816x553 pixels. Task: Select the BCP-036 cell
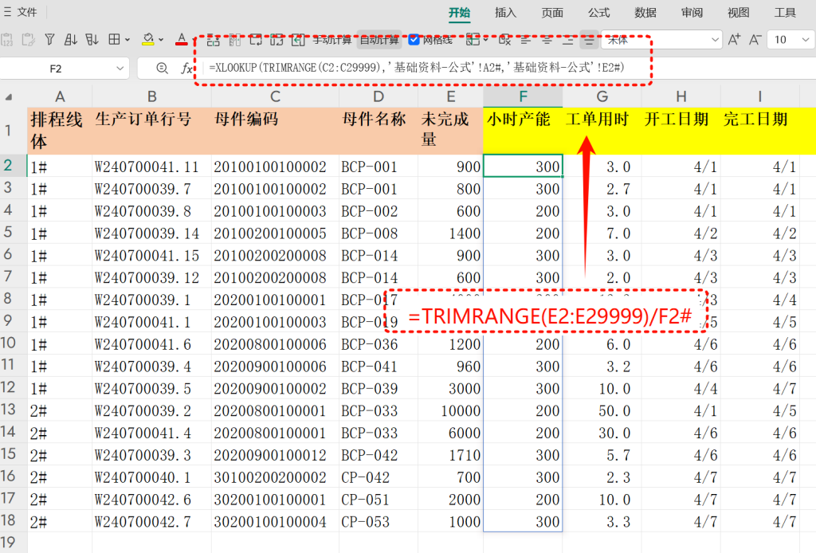(x=379, y=344)
